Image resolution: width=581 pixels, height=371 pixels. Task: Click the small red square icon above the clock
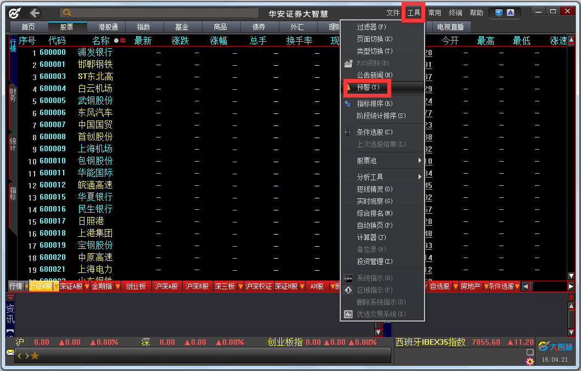click(x=530, y=352)
